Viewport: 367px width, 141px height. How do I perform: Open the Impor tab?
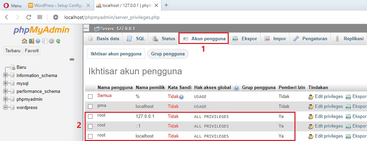pyautogui.click(x=275, y=39)
